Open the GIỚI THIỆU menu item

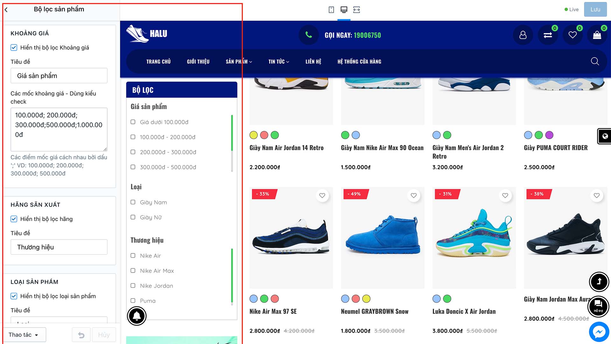tap(198, 62)
